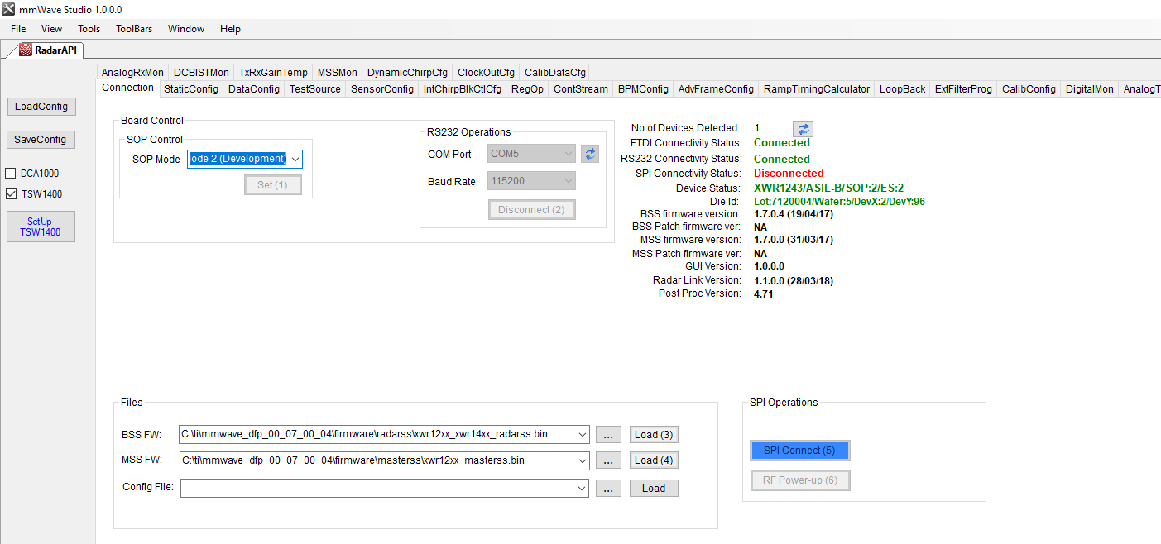Open the COM Port dropdown
1161x544 pixels.
568,154
